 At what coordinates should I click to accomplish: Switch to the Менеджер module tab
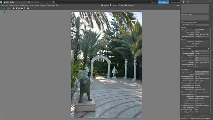click(x=163, y=2)
